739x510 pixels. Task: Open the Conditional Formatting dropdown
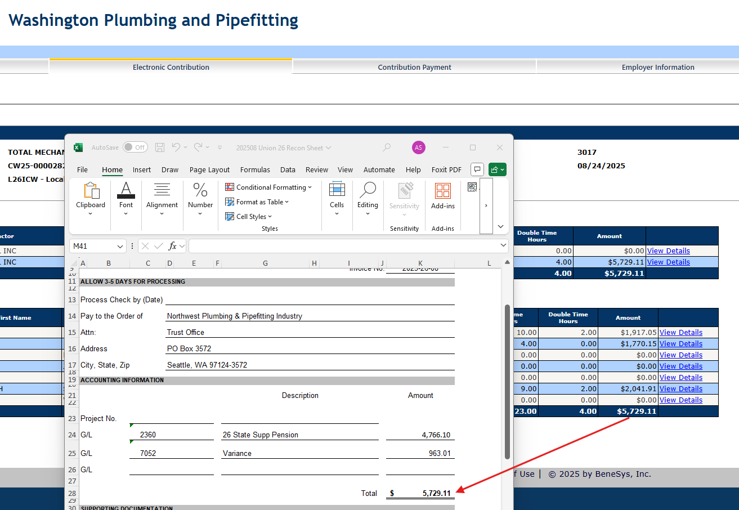pos(268,187)
